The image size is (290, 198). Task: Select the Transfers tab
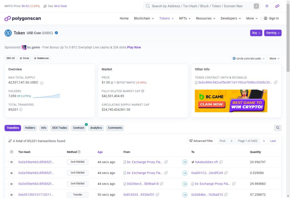[13, 128]
